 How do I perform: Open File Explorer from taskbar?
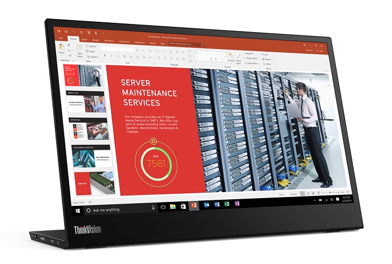tap(173, 206)
